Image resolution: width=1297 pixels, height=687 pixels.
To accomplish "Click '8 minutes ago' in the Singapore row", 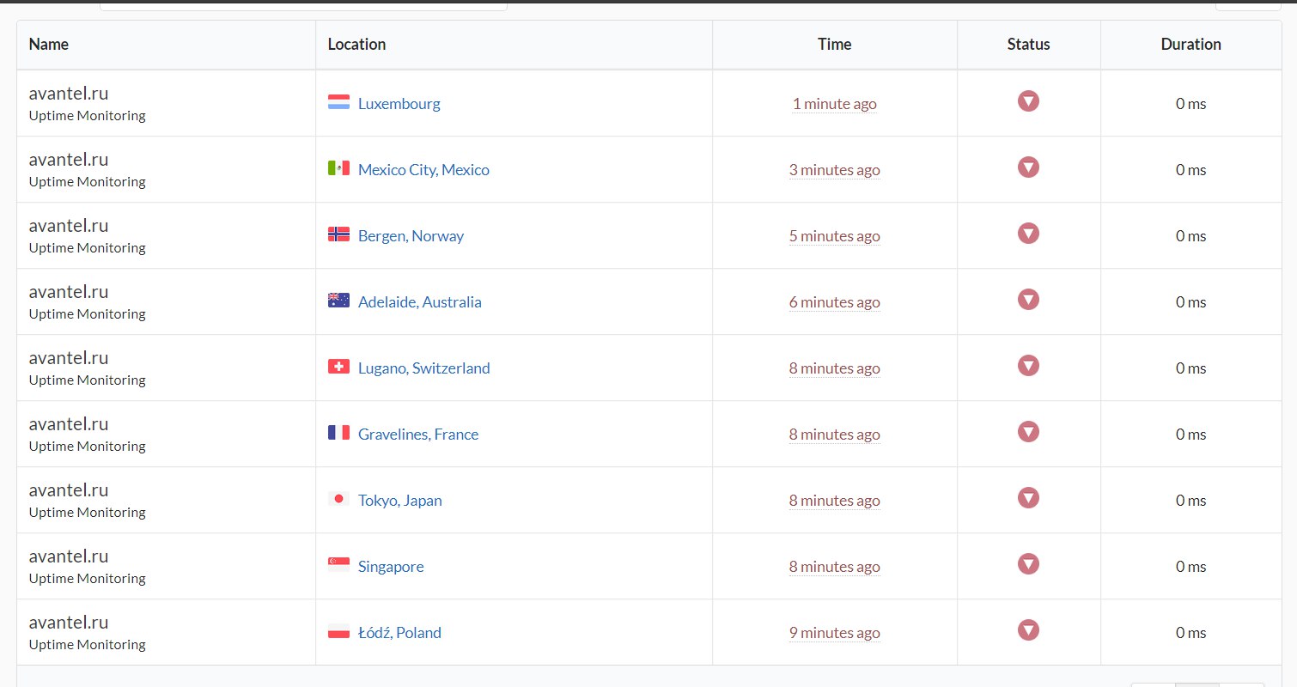I will coord(835,567).
